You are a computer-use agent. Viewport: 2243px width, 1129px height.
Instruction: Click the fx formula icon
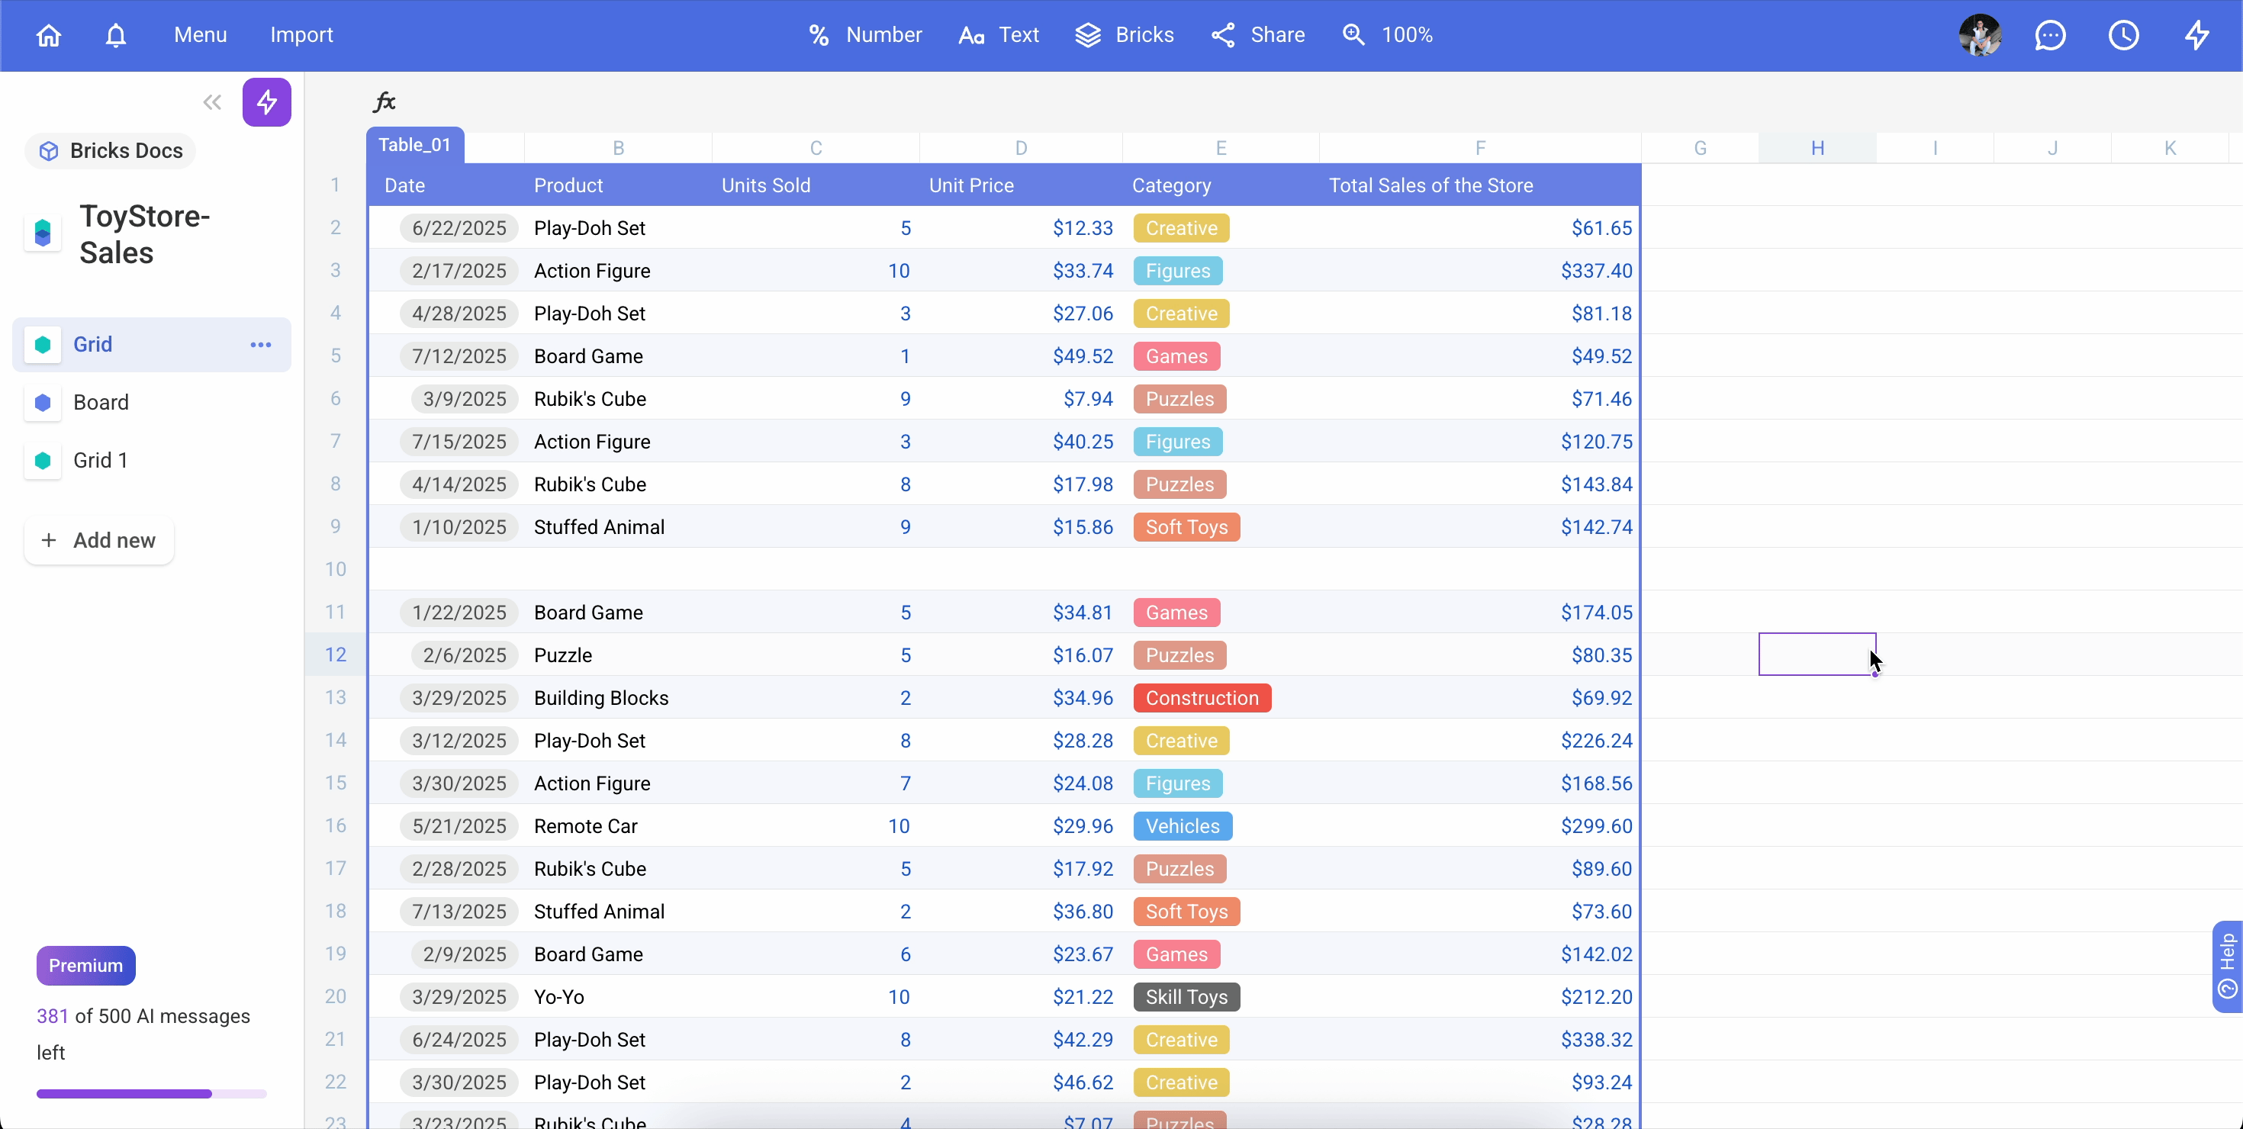point(384,102)
